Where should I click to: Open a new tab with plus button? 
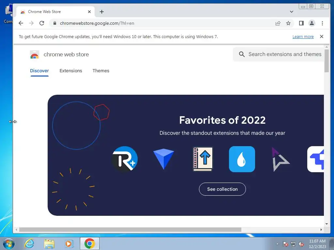coord(102,12)
